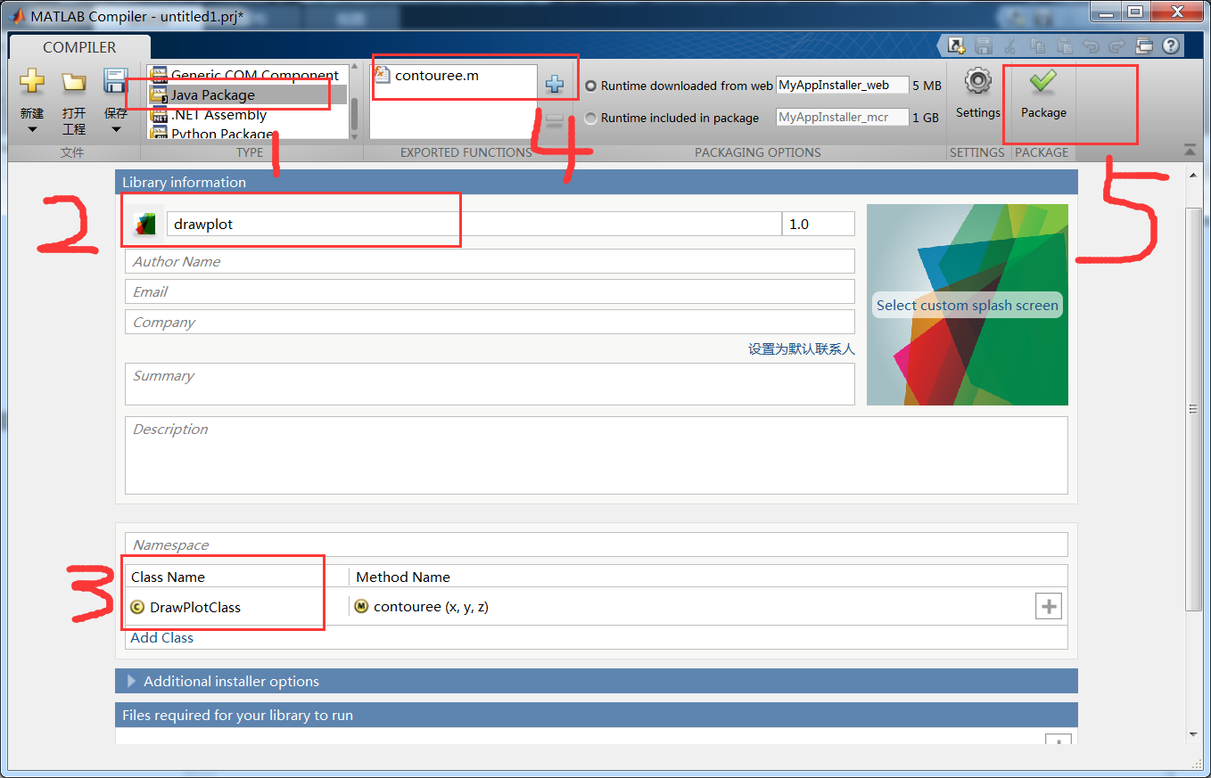Click the Java Package type icon
The image size is (1211, 778).
[x=160, y=94]
